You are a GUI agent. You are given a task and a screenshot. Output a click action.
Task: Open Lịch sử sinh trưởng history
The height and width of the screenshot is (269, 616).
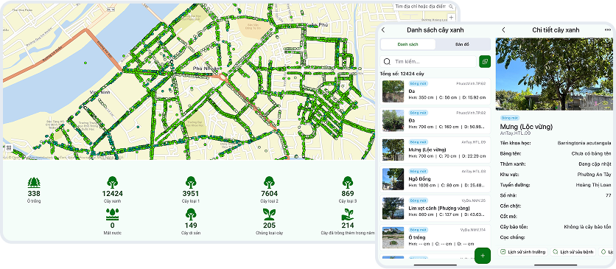pos(523,252)
